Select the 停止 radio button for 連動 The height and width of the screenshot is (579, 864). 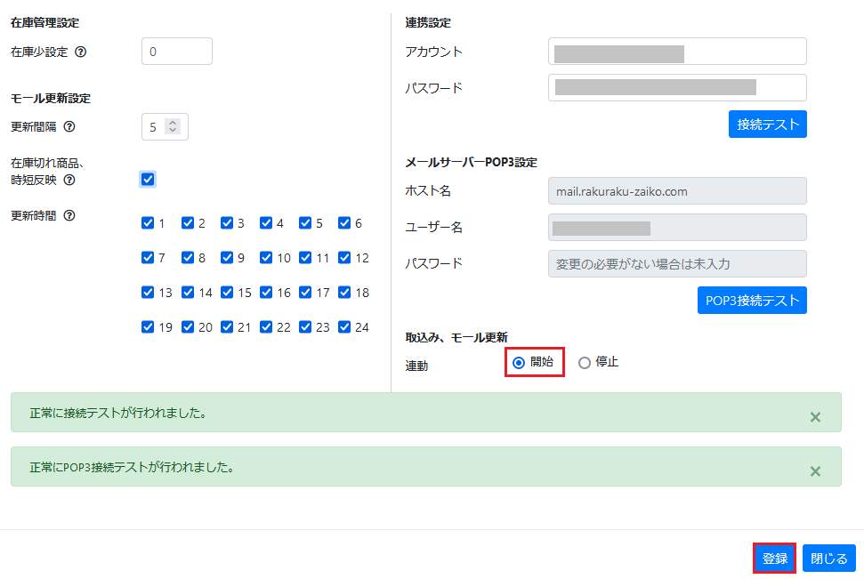(584, 363)
